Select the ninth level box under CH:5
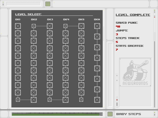The height and width of the screenshot is (118, 158). pyautogui.click(x=81, y=85)
